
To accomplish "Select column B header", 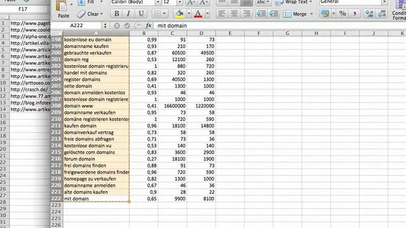I will pyautogui.click(x=144, y=34).
